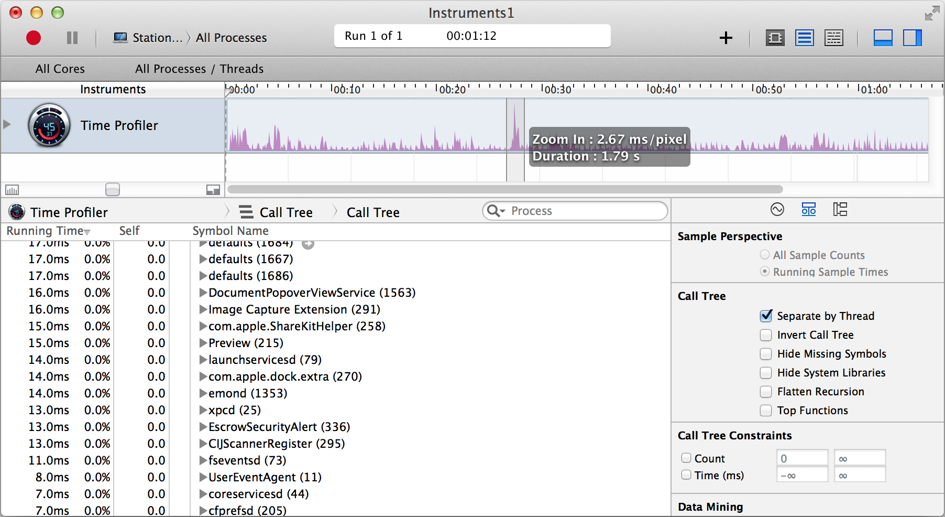
Task: Switch to instruments strategy view icon
Action: point(805,38)
